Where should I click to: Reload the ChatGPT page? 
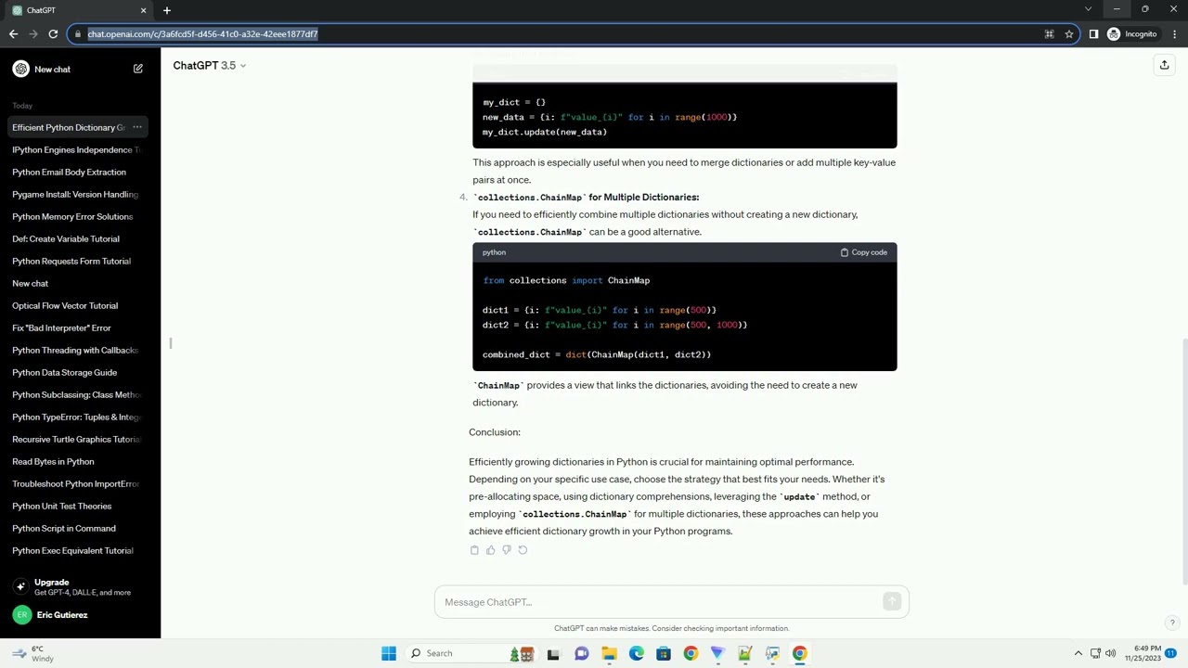tap(53, 34)
